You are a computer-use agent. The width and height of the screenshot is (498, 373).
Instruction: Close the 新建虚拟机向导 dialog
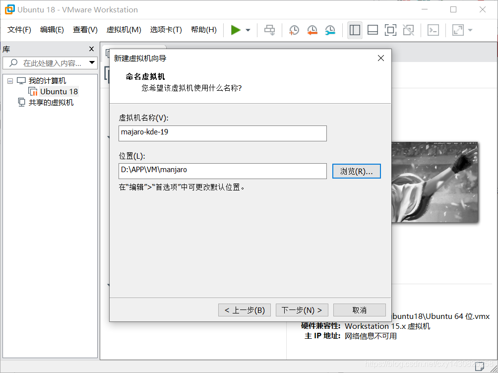(381, 58)
